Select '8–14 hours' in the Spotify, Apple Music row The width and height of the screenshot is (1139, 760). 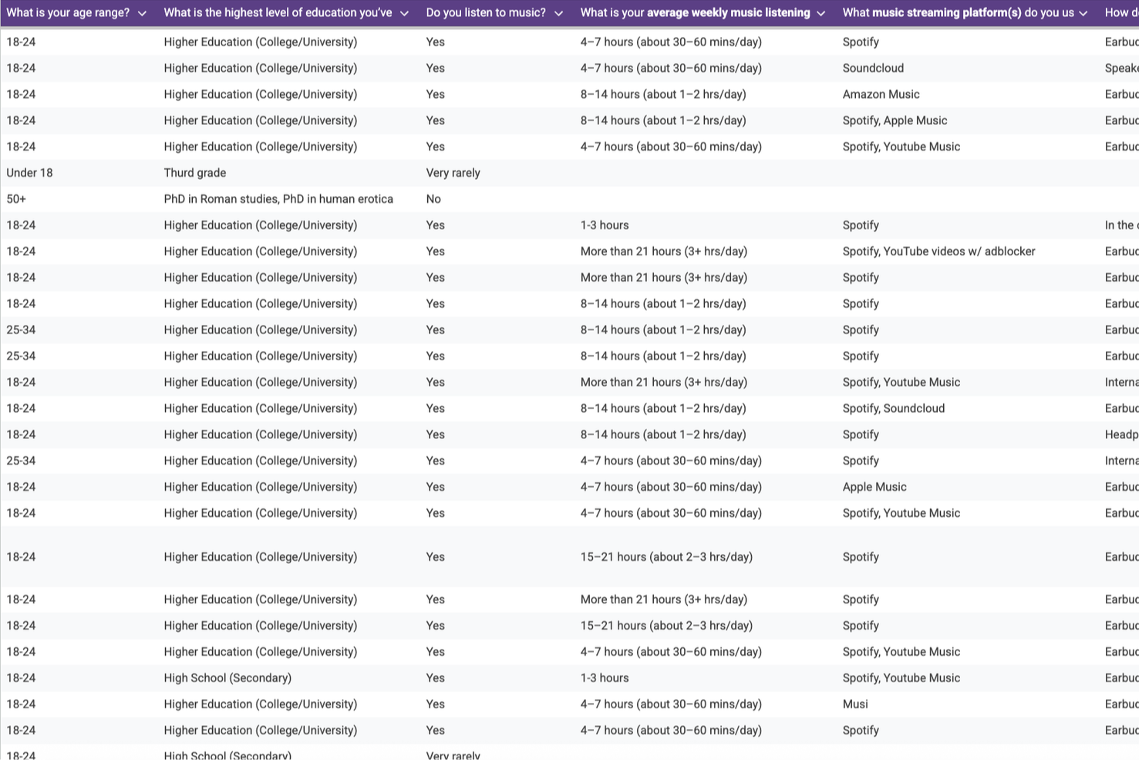pyautogui.click(x=663, y=120)
